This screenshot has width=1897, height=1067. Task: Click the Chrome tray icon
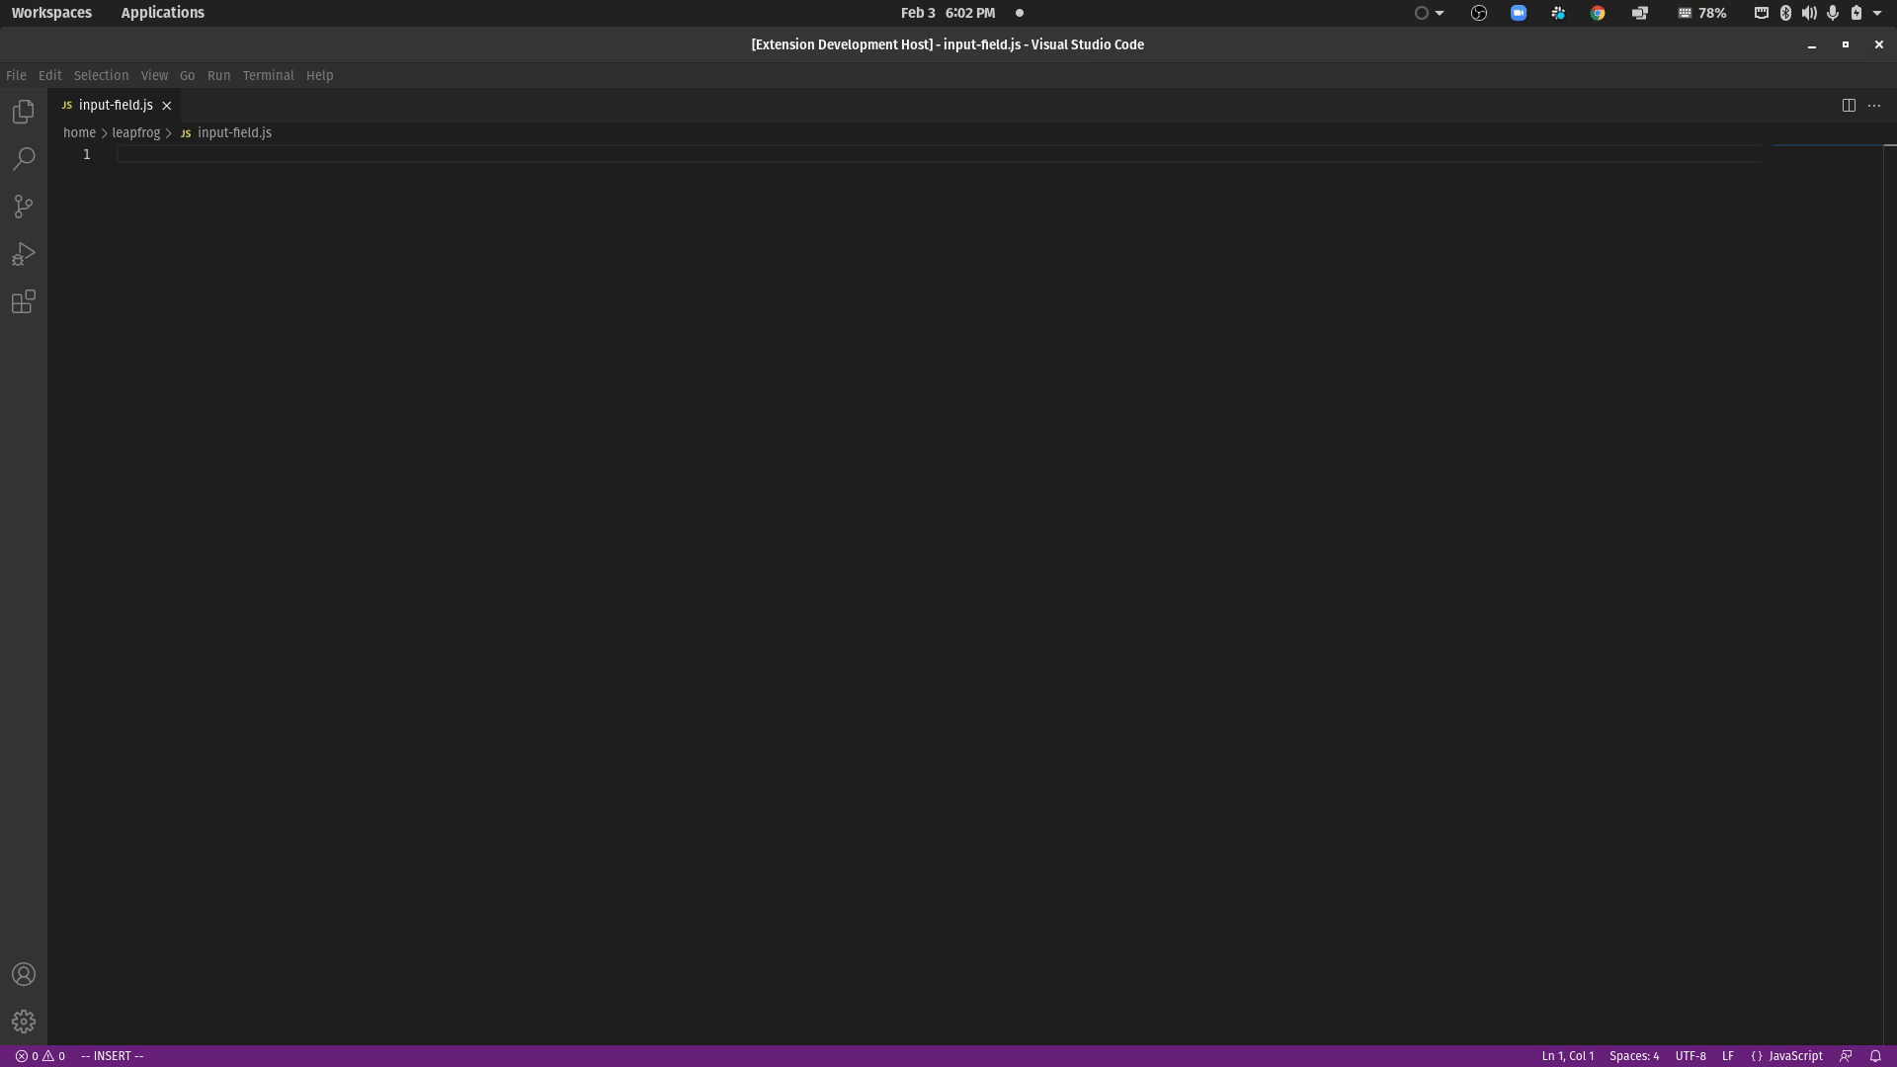click(x=1598, y=13)
